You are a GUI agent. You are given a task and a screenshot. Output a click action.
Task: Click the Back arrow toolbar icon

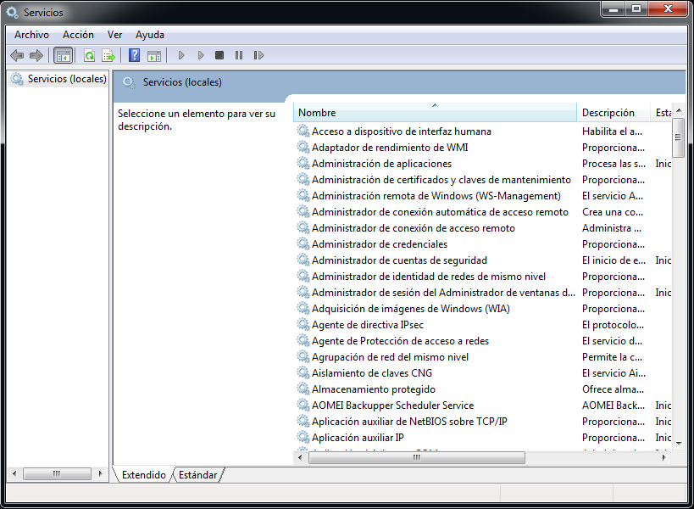(17, 55)
